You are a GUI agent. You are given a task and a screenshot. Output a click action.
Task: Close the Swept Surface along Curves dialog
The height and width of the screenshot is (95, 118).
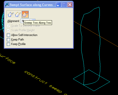pyautogui.click(x=70, y=5)
